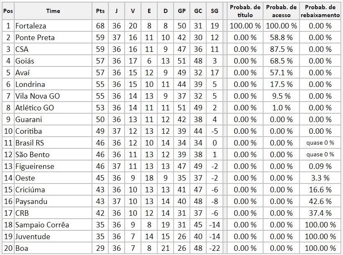Select Fortaleza's 68 points cell
This screenshot has height=255, width=343.
point(100,26)
